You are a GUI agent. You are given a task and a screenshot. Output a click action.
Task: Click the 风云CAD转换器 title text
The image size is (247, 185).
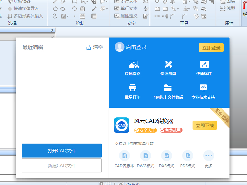pyautogui.click(x=154, y=121)
